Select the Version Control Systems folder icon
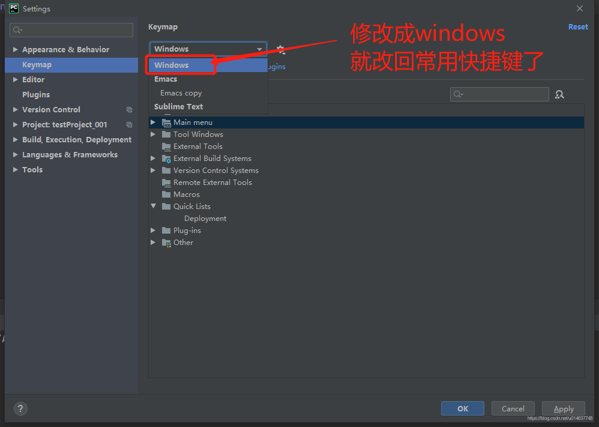This screenshot has height=427, width=599. pyautogui.click(x=166, y=171)
